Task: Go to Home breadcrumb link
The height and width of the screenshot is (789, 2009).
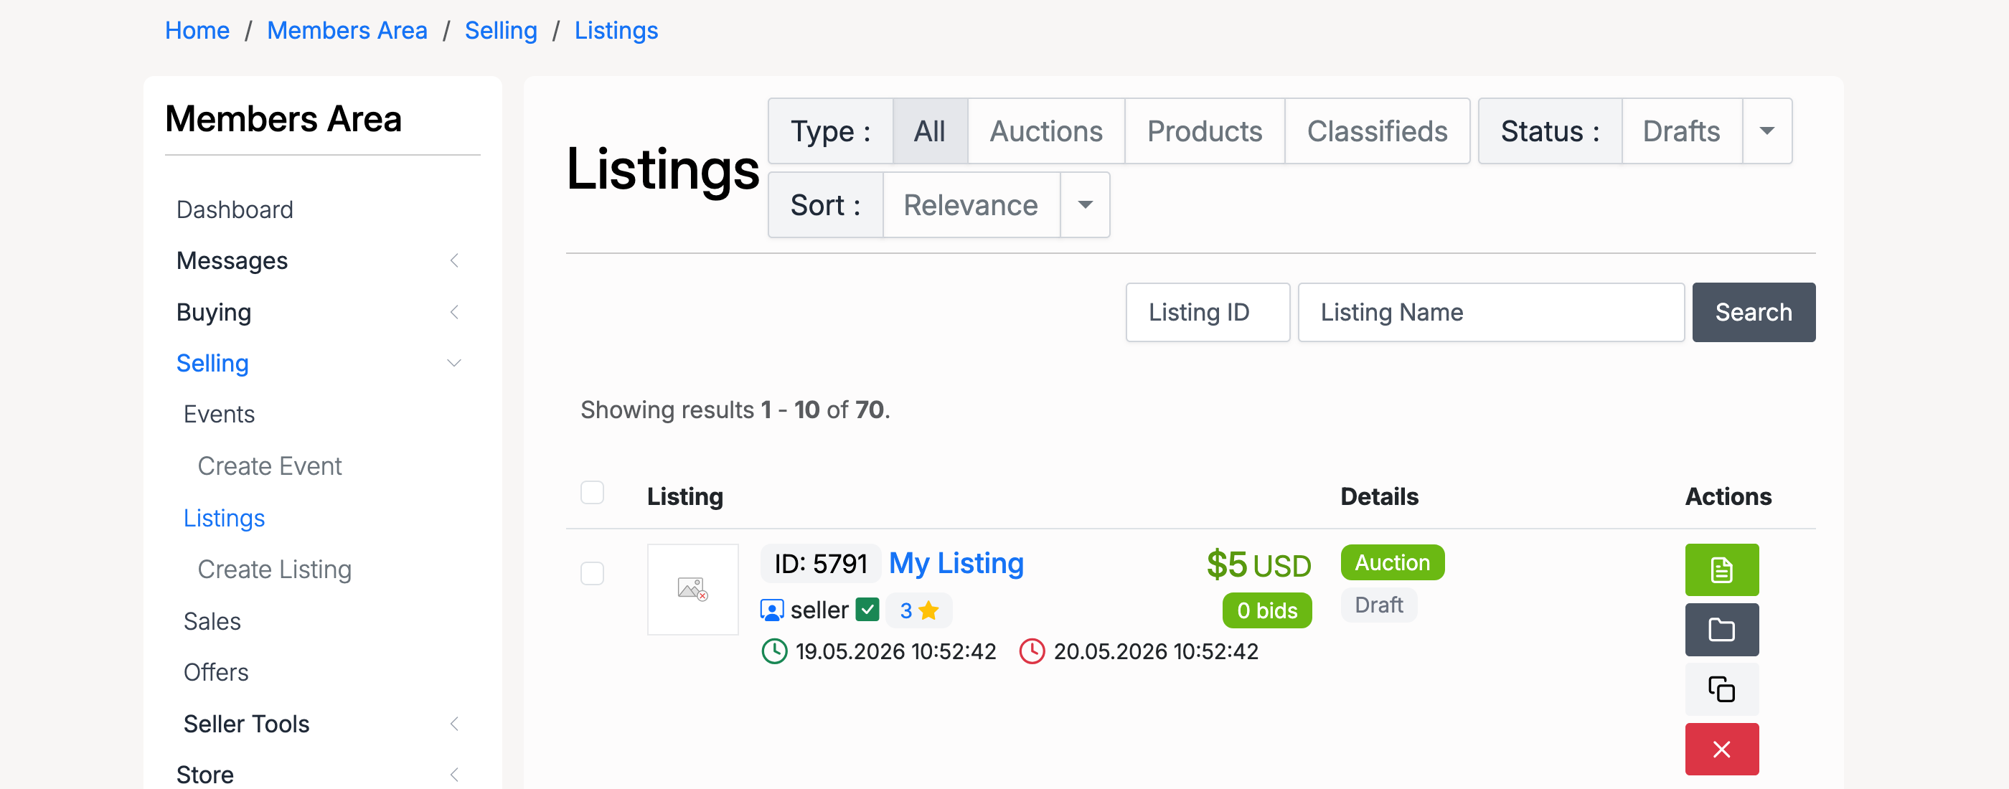Action: [197, 30]
